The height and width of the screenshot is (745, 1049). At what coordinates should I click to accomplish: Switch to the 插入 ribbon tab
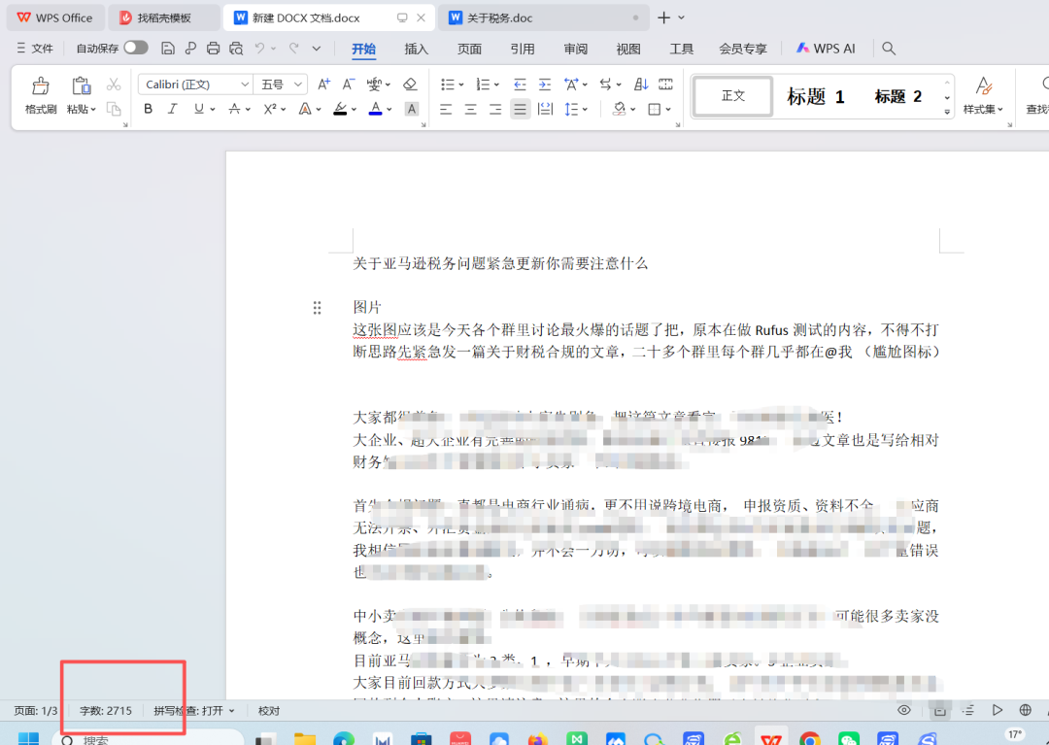click(416, 48)
